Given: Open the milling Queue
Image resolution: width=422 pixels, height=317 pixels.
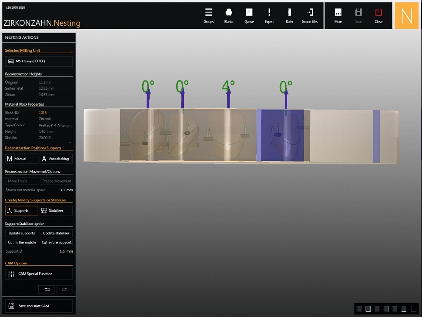Looking at the screenshot, I should pos(249,16).
